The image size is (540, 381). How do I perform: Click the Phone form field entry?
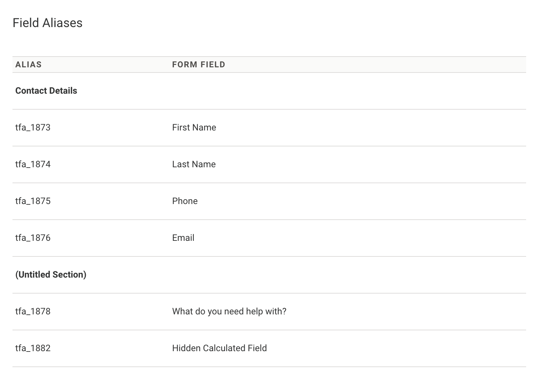[185, 201]
